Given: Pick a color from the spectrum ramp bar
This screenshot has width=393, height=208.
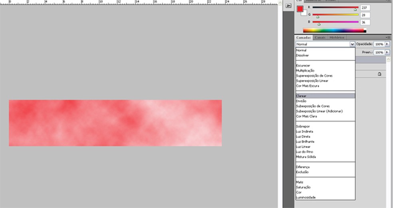Looking at the screenshot, I should 335,31.
